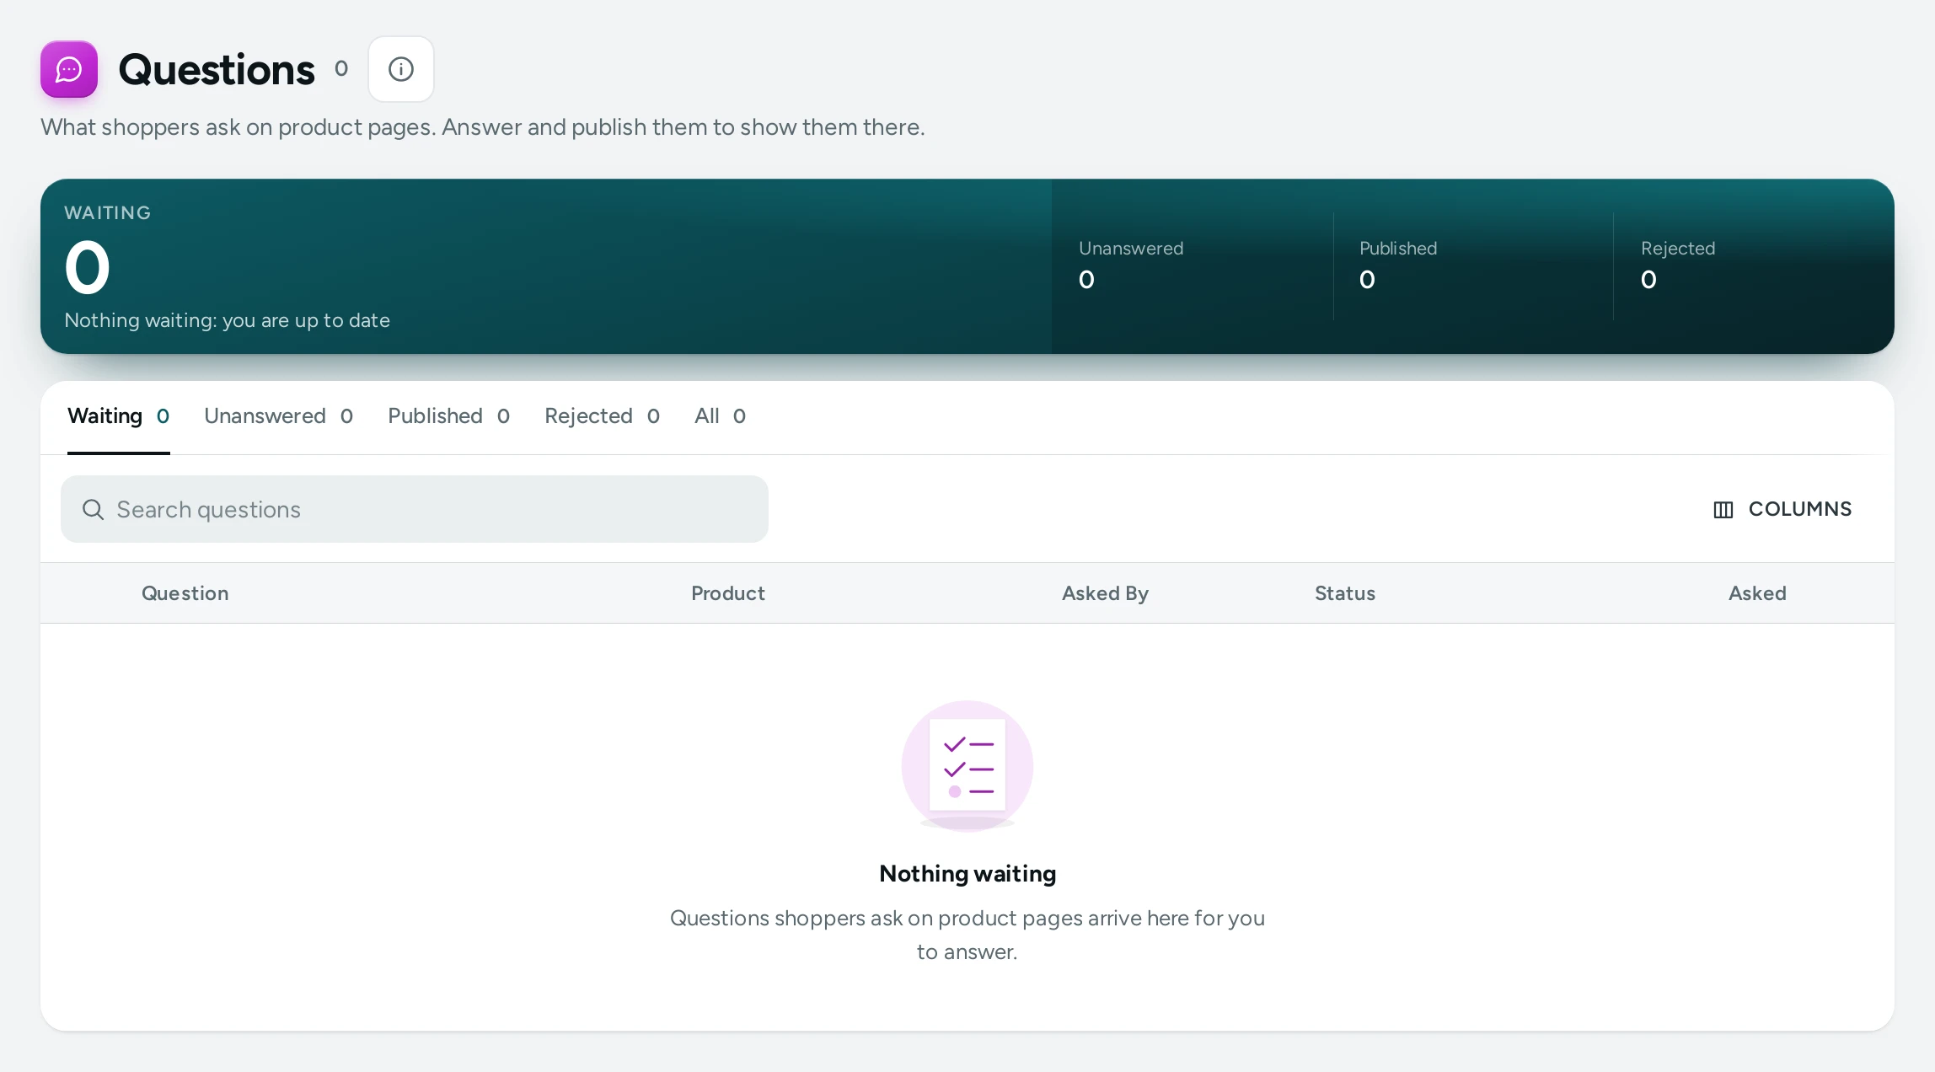Switch to the Waiting tab
Screen dimensions: 1935x1072
119,416
